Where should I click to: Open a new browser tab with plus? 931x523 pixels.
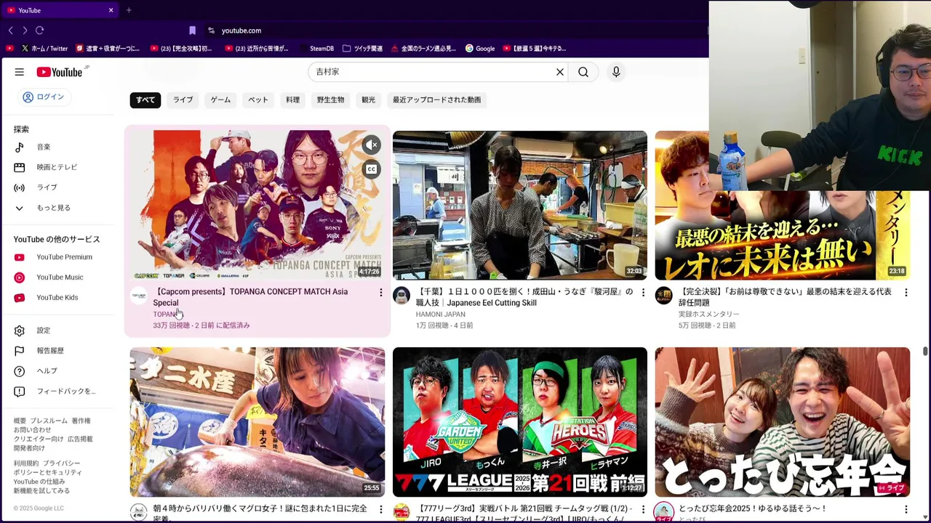coord(129,10)
